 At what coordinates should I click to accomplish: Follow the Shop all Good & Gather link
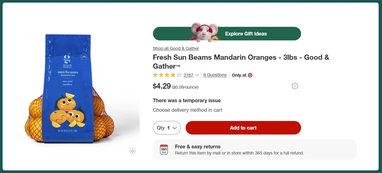point(176,48)
